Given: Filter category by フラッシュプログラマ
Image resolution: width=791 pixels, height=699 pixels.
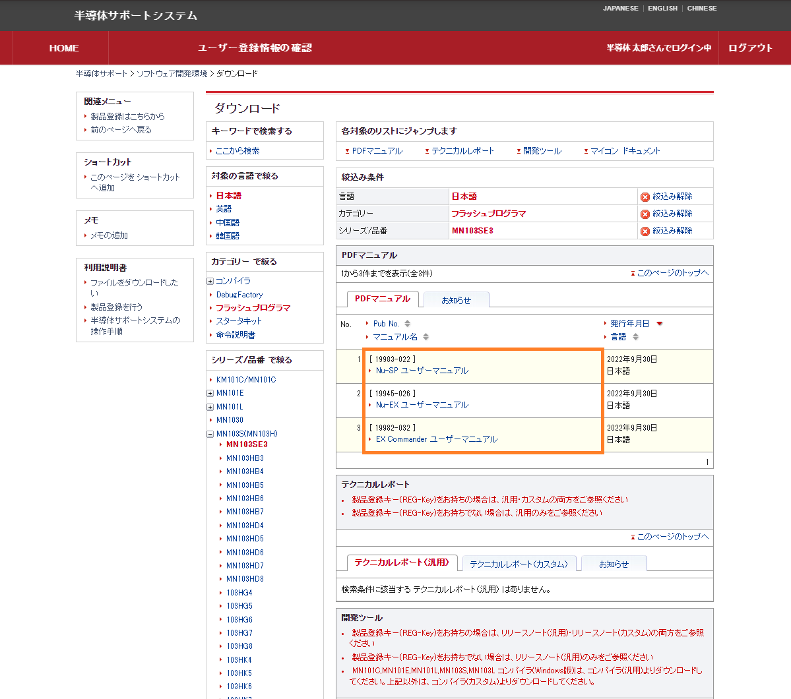Looking at the screenshot, I should (253, 308).
